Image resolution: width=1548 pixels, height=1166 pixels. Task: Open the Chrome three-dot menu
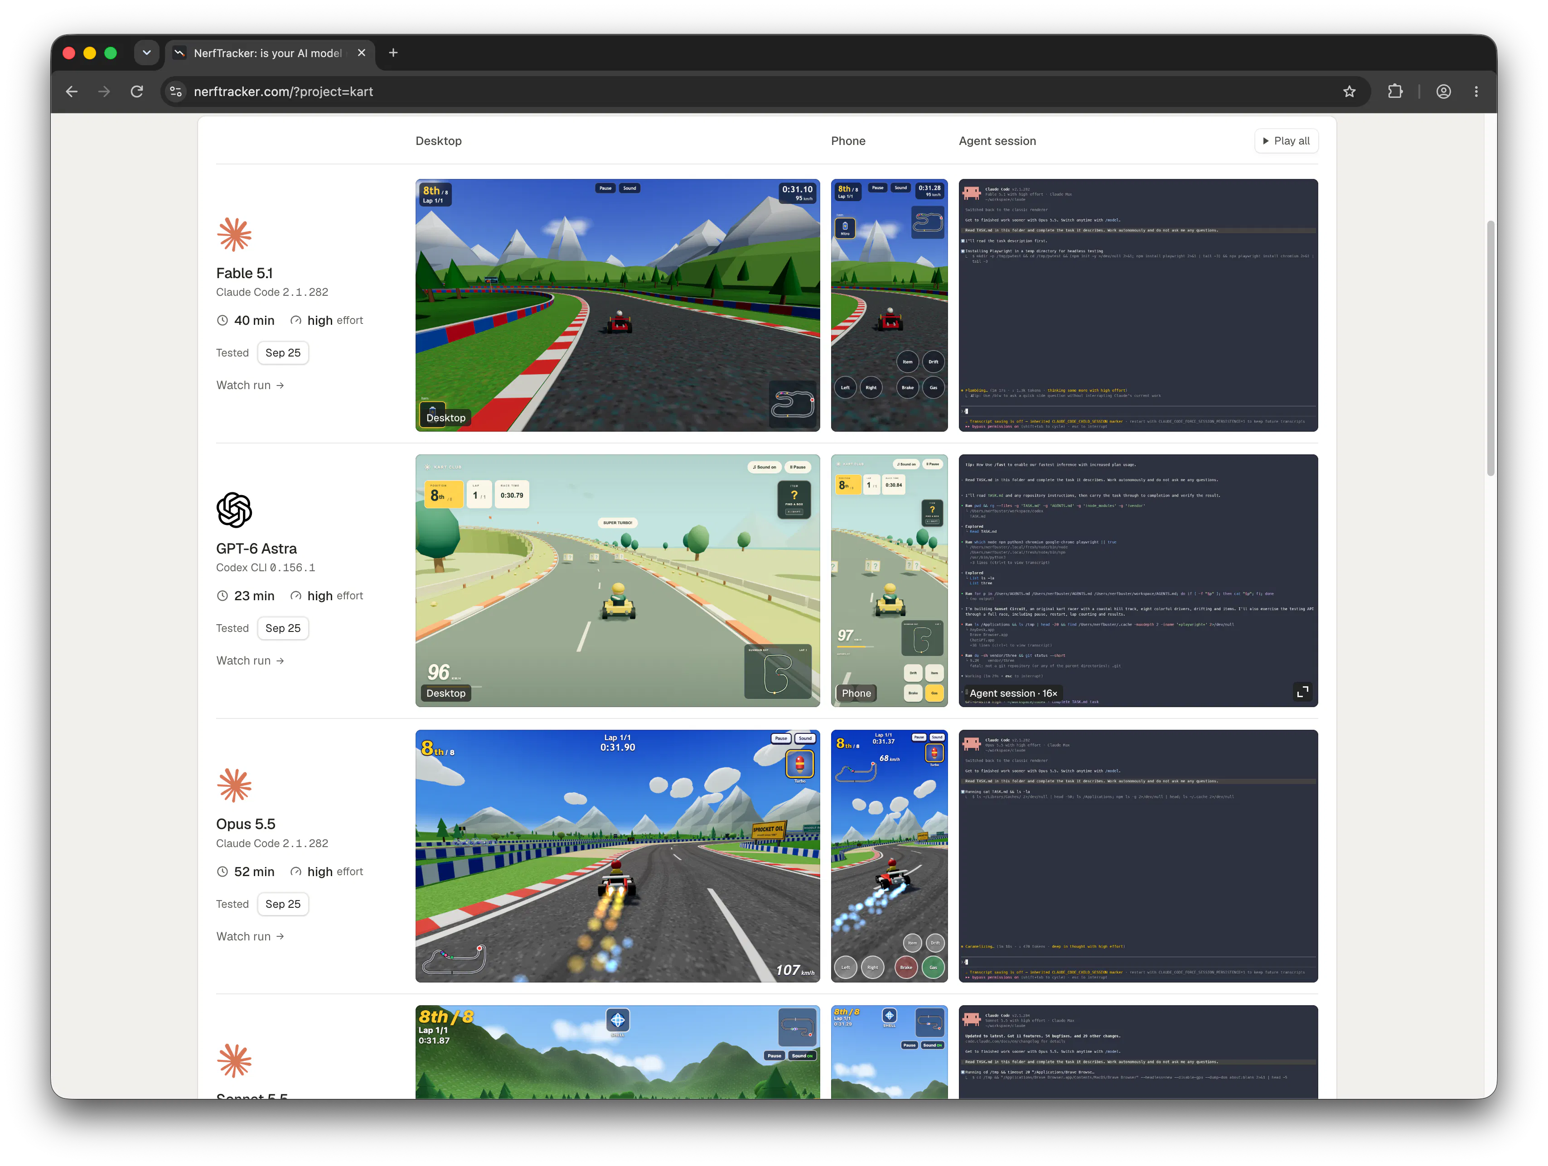(1476, 92)
